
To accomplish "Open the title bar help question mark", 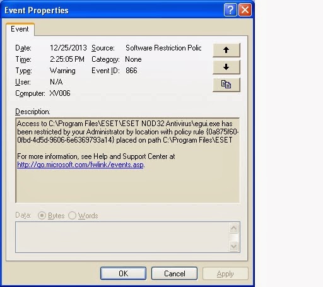I will click(230, 9).
